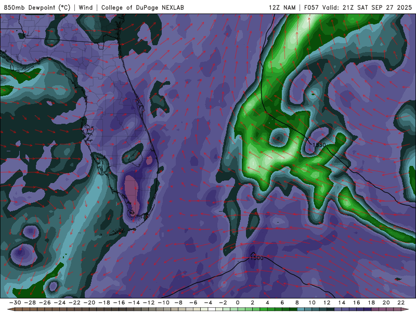This screenshot has width=416, height=312.
Task: Click the -18 value on the color scale
Action: [105, 303]
